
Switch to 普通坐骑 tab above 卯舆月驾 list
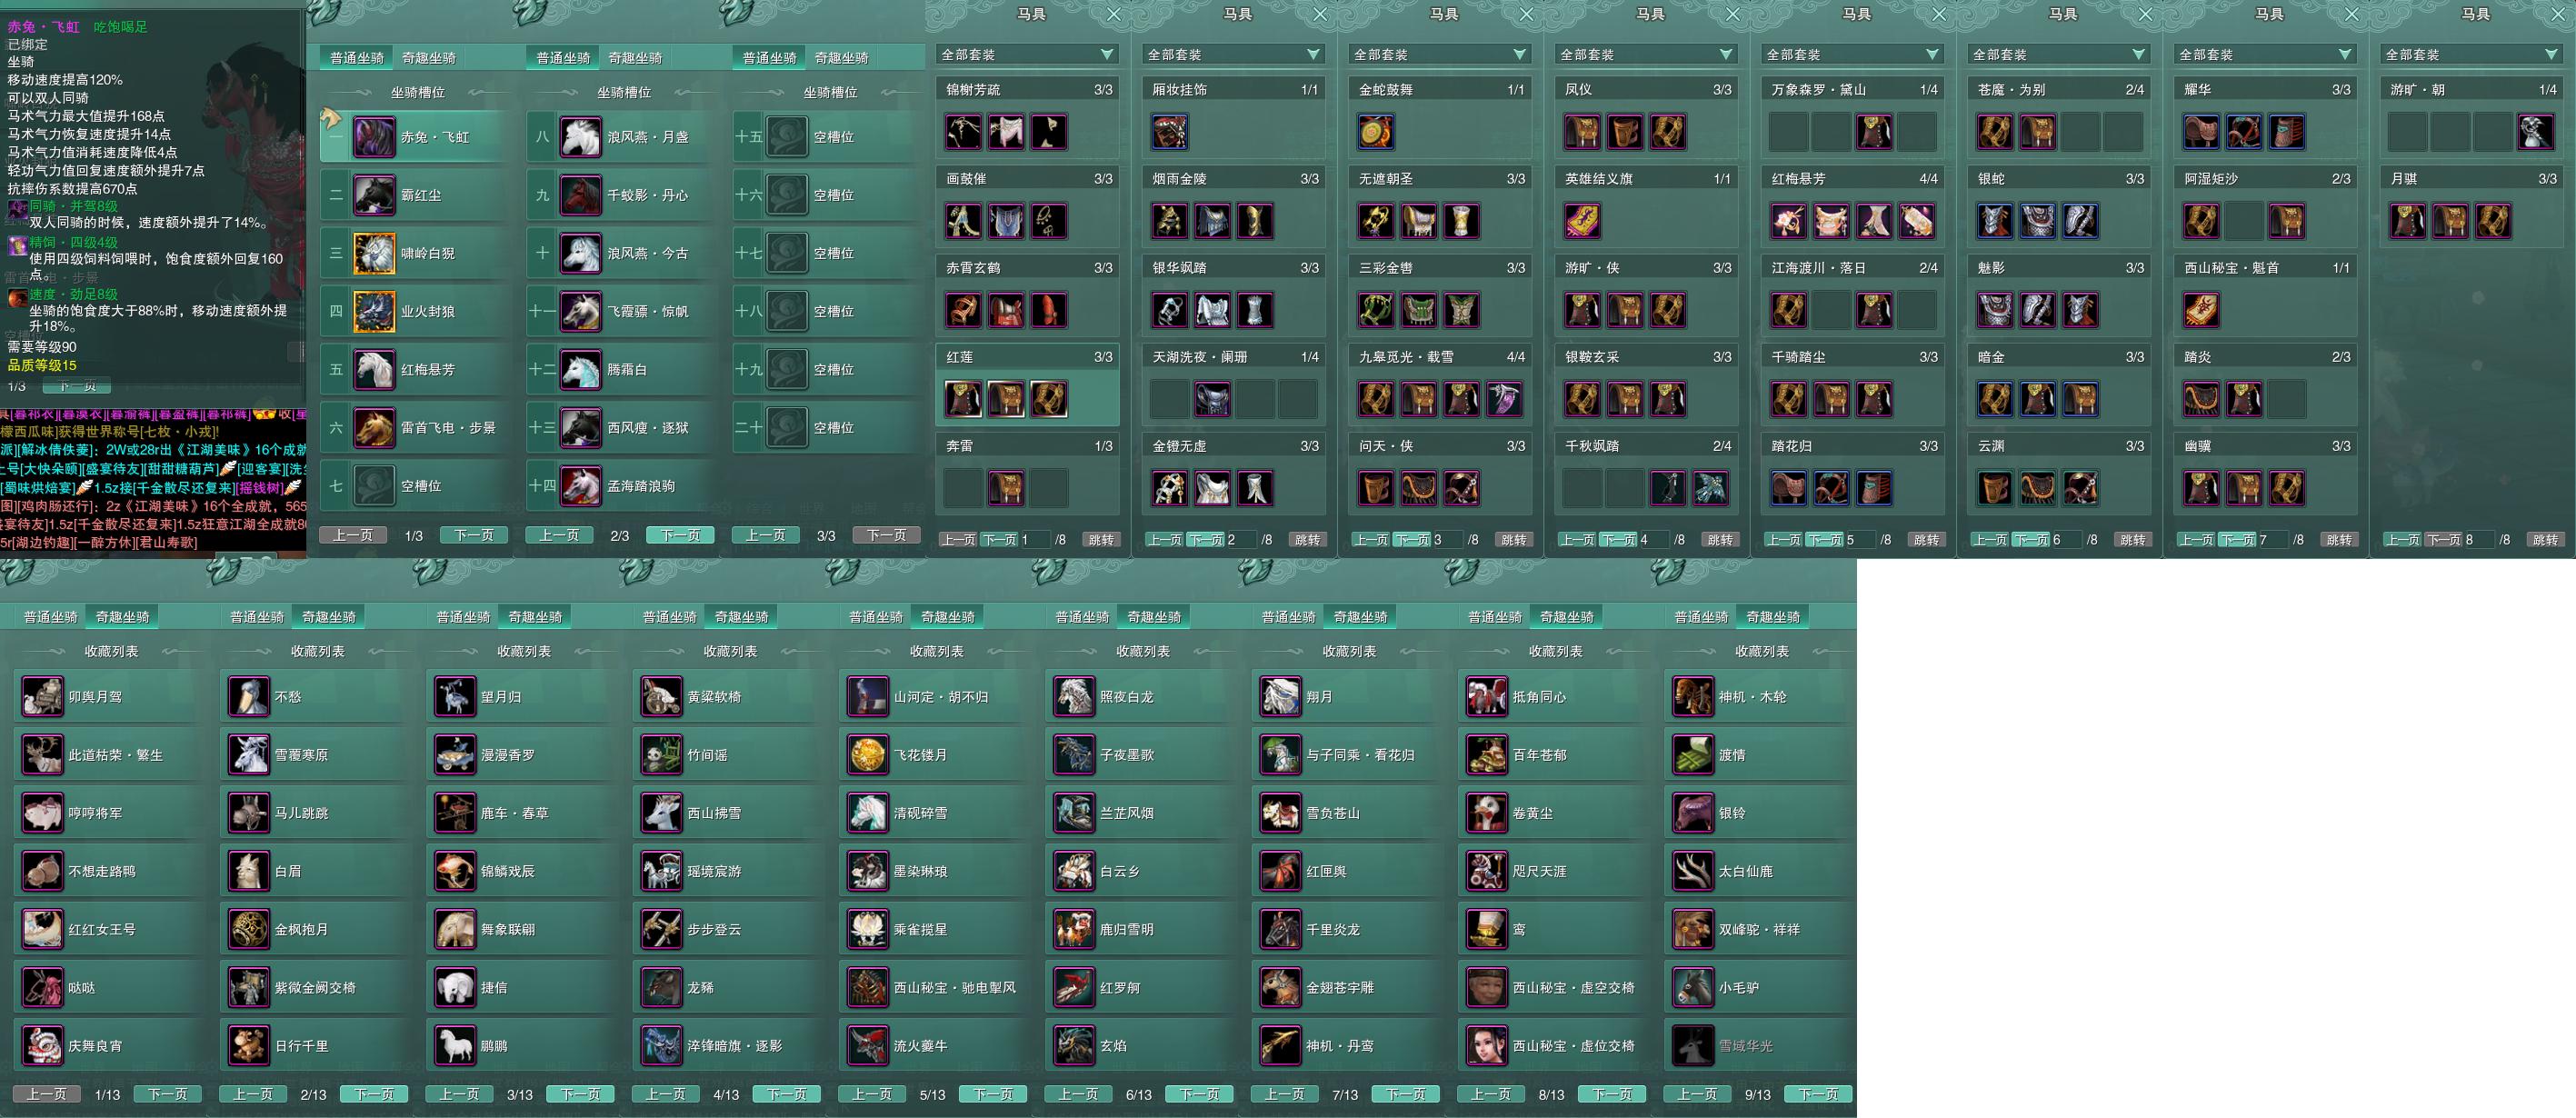[x=51, y=617]
